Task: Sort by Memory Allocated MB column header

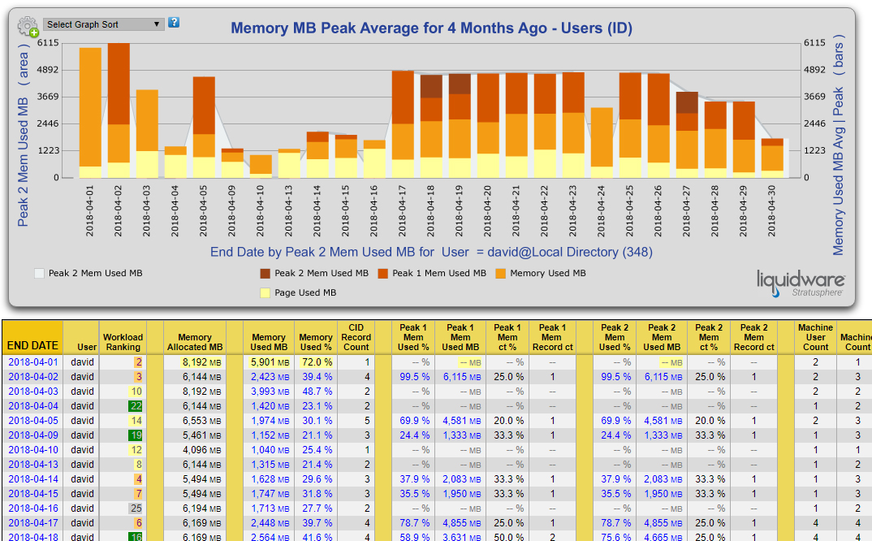Action: click(x=195, y=342)
